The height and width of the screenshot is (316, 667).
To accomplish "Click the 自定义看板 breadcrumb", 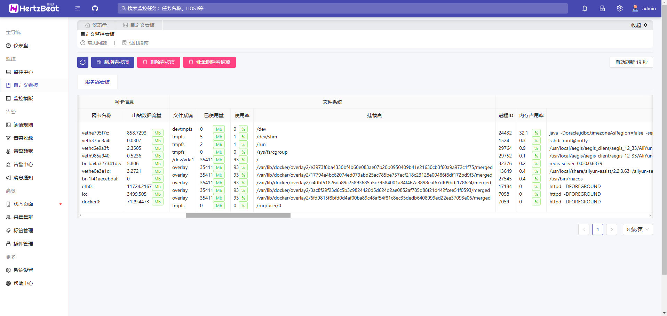I will coord(139,25).
